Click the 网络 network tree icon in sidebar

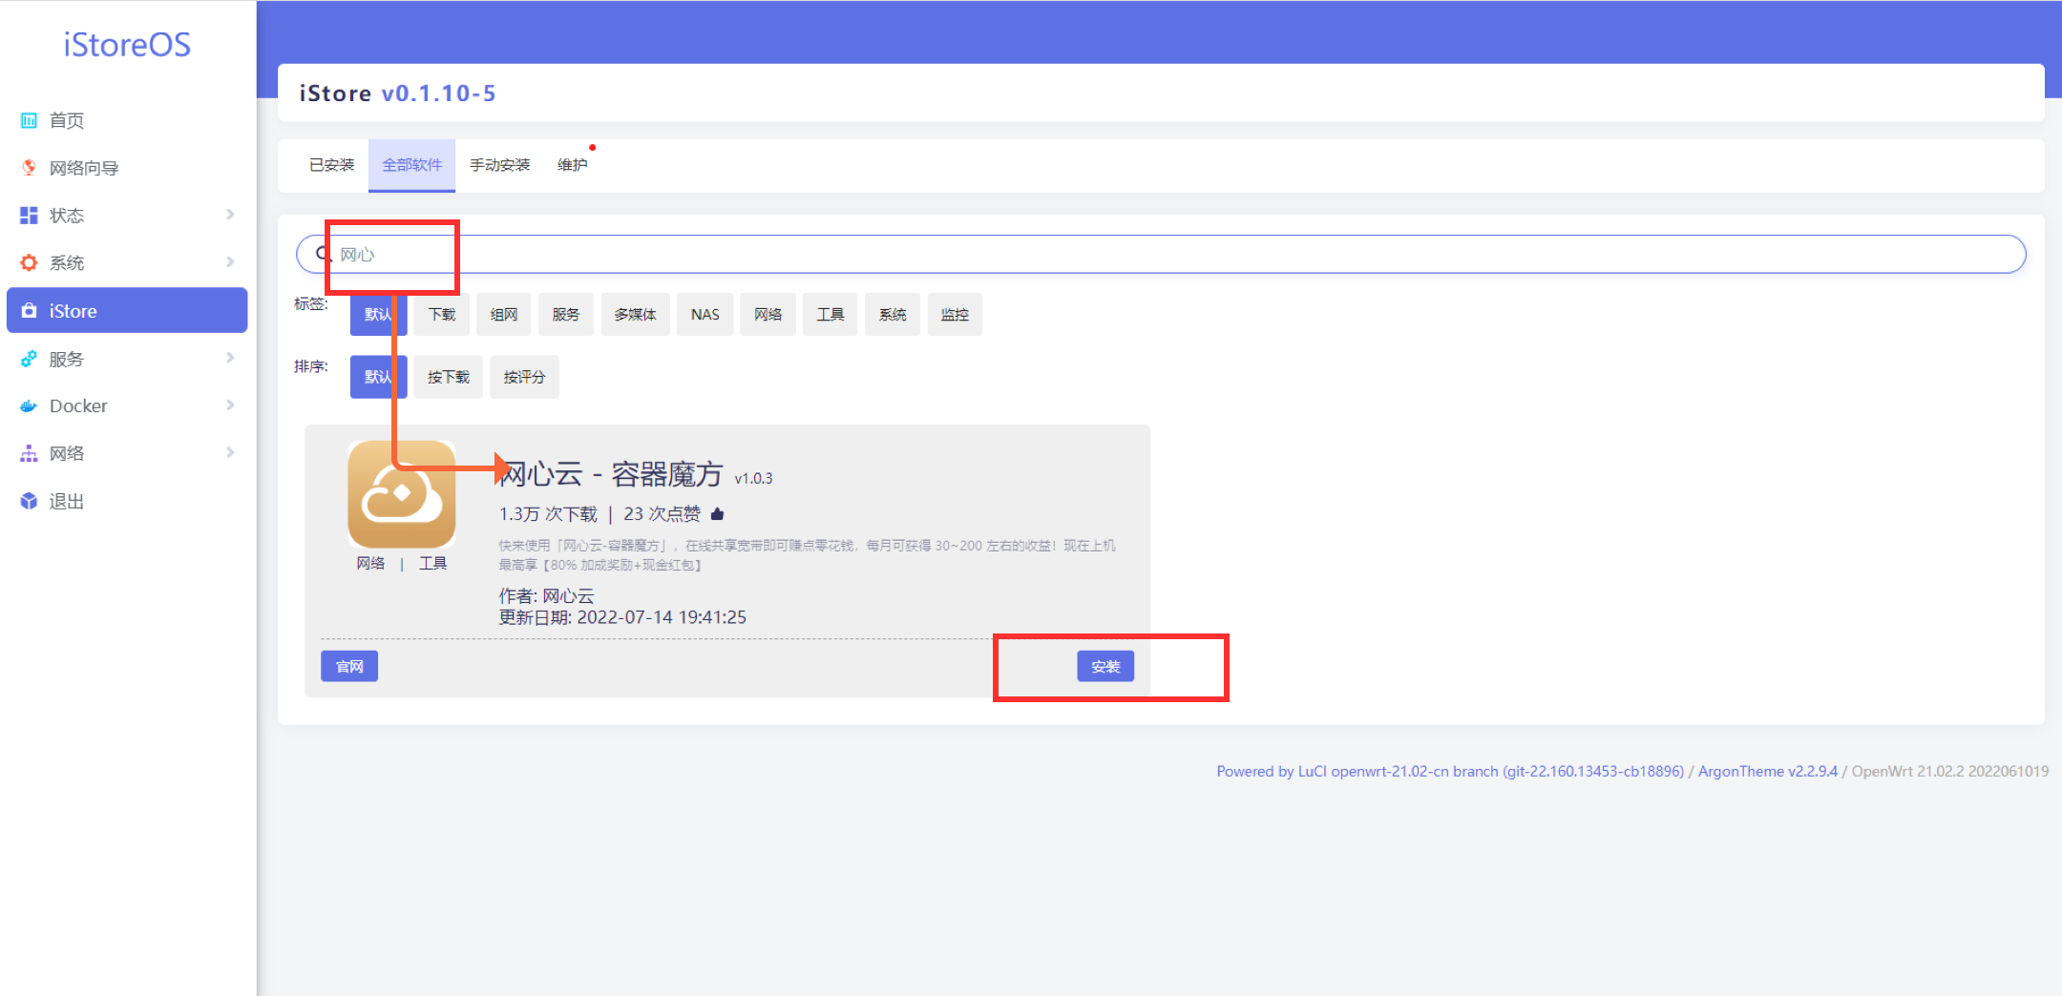29,454
